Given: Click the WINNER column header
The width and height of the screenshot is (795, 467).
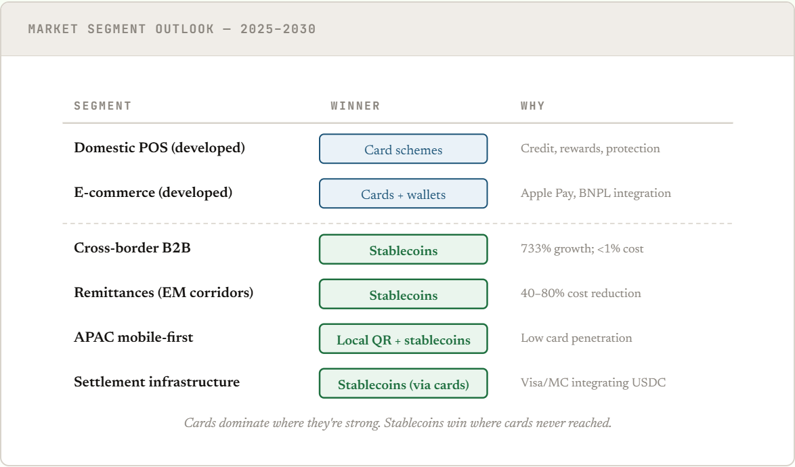Looking at the screenshot, I should pyautogui.click(x=355, y=106).
